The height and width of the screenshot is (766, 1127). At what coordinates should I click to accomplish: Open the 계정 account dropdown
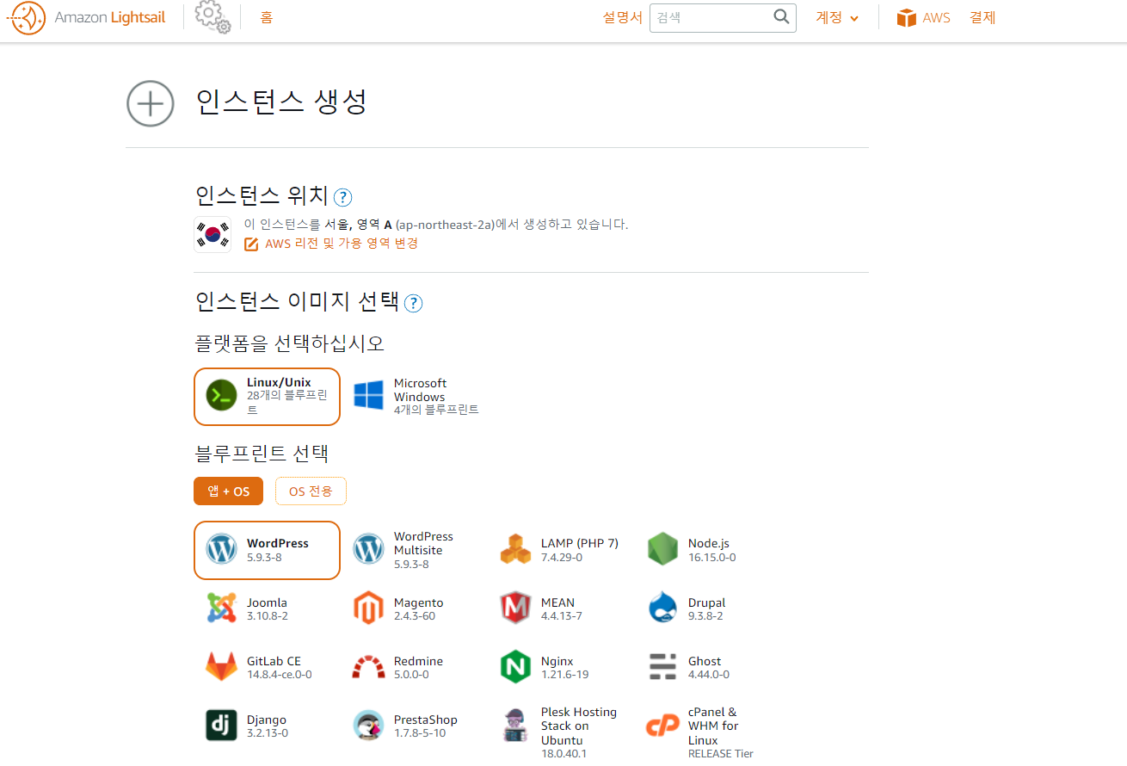[837, 18]
